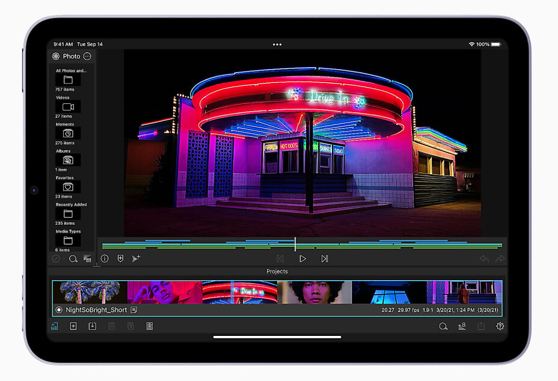Play the video preview
This screenshot has height=381, width=558.
[x=302, y=258]
